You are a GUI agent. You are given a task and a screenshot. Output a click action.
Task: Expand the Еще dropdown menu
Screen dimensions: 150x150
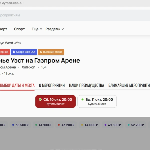click(37, 29)
